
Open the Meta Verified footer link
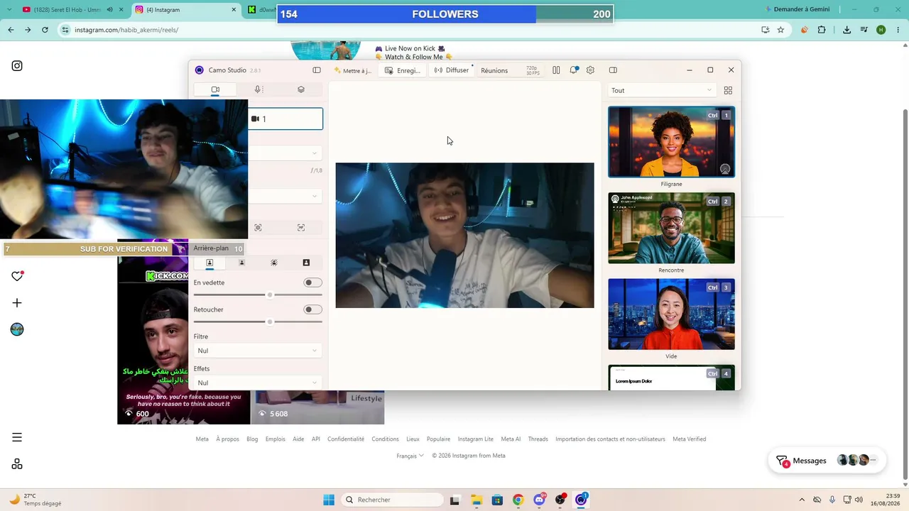689,439
